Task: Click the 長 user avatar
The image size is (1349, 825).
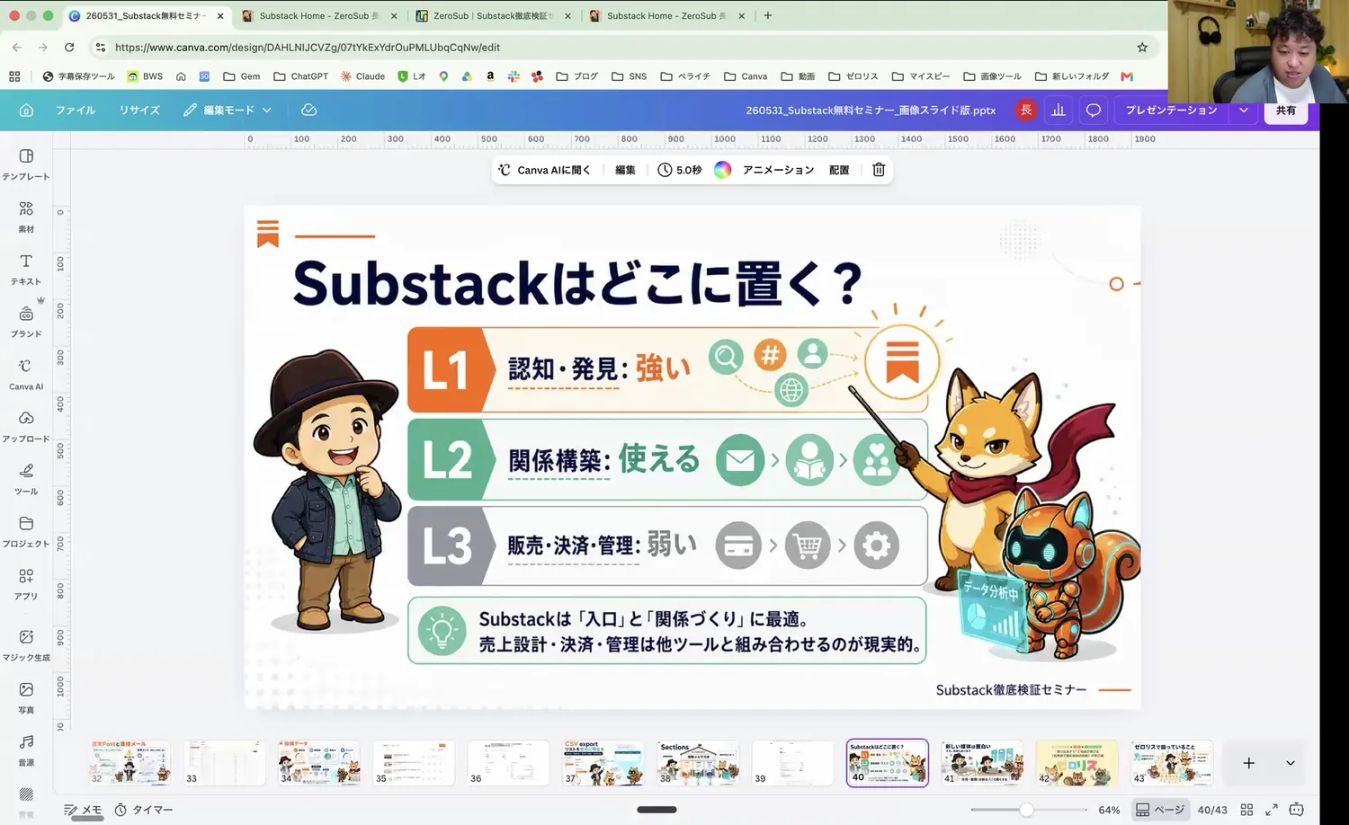Action: click(1025, 110)
